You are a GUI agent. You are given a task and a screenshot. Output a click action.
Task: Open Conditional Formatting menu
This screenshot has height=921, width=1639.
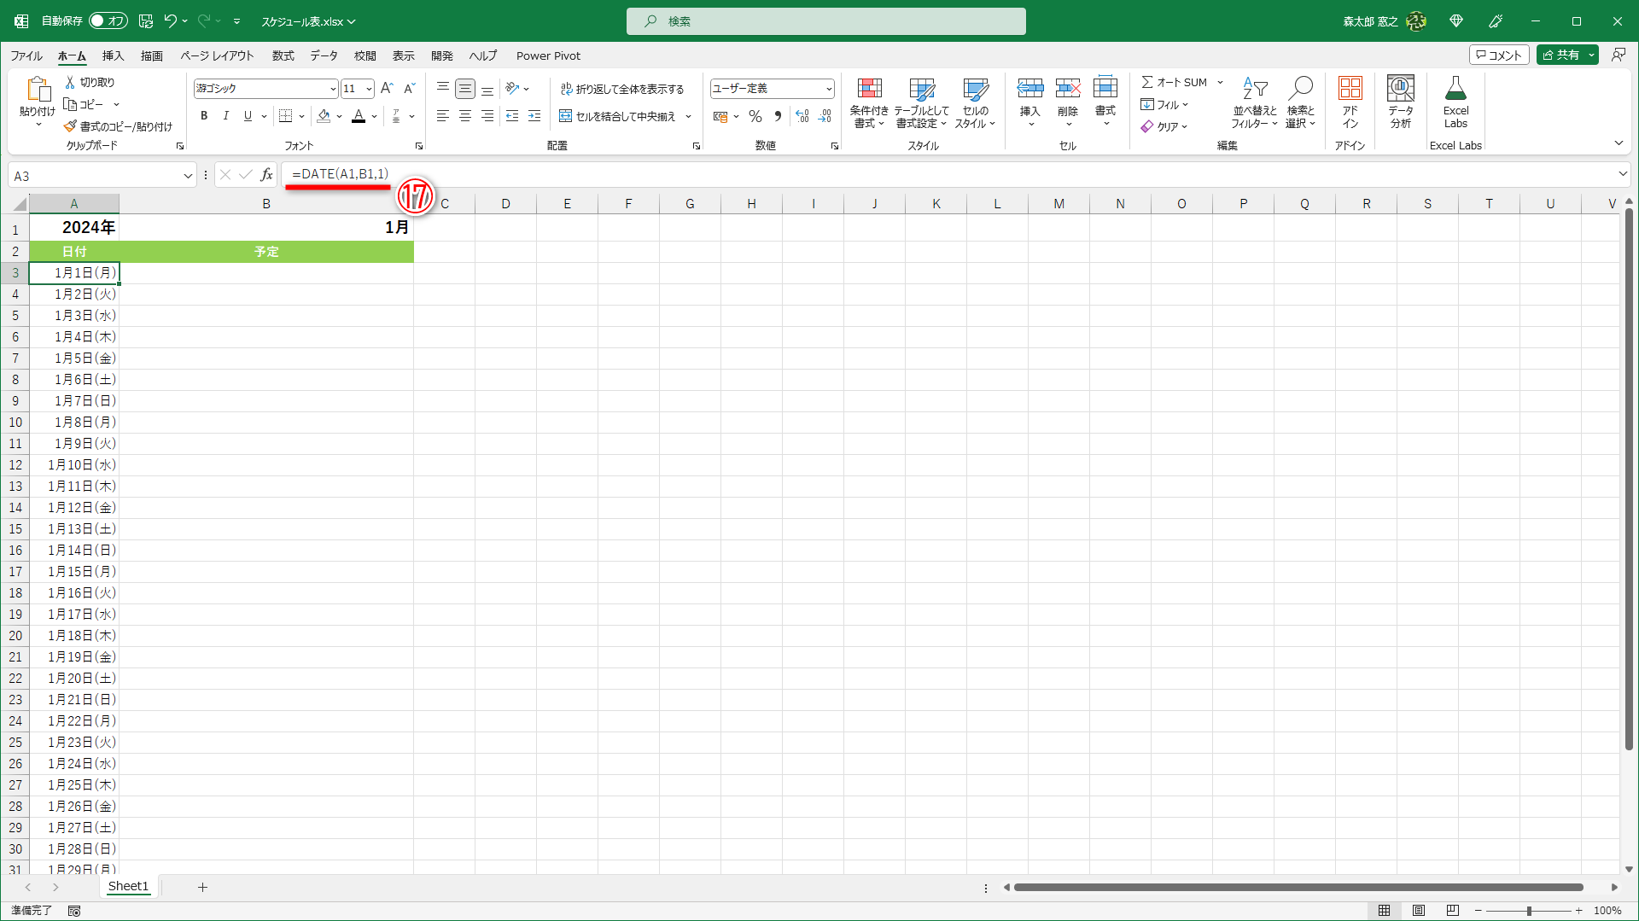869,103
